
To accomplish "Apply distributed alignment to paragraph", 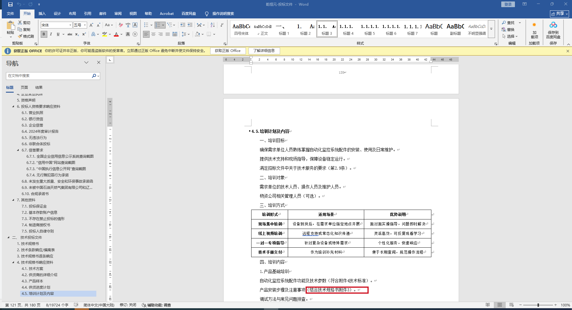I will pos(175,34).
